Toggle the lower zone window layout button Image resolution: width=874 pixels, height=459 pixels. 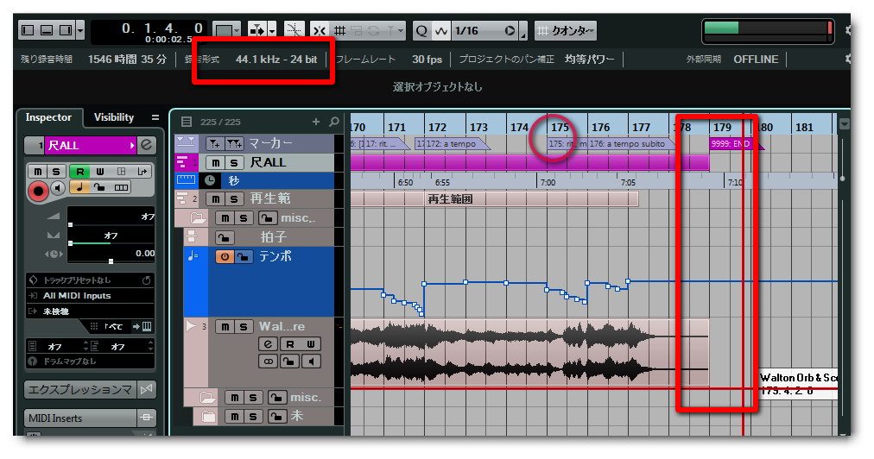(47, 30)
